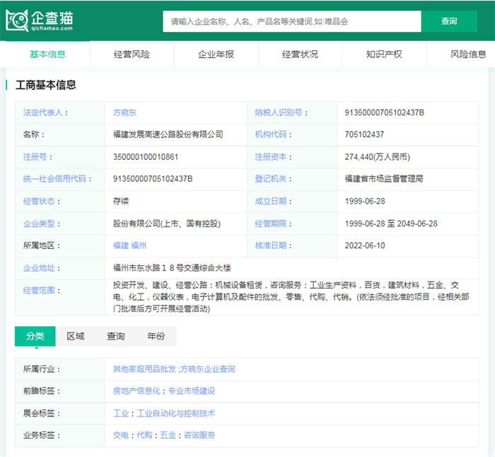Click the 方晓东企业查询 link
Viewport: 495px width, 457px height.
coord(208,369)
